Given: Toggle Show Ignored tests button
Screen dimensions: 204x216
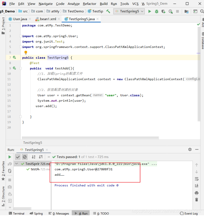Looking at the screenshot, I should [x=25, y=157].
